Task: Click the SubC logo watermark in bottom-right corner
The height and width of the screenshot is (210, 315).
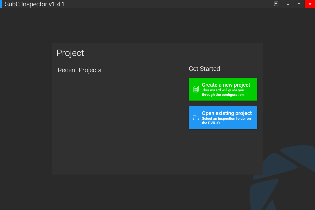Action: (x=284, y=178)
